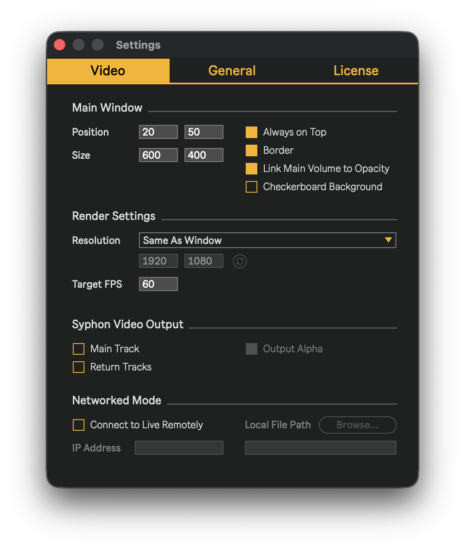Toggle Link Main Volume to Opacity
Screen dimensions: 465x549
(252, 169)
